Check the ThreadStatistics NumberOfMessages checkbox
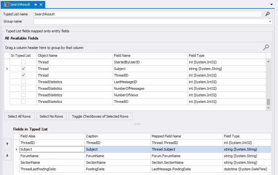 point(23,88)
